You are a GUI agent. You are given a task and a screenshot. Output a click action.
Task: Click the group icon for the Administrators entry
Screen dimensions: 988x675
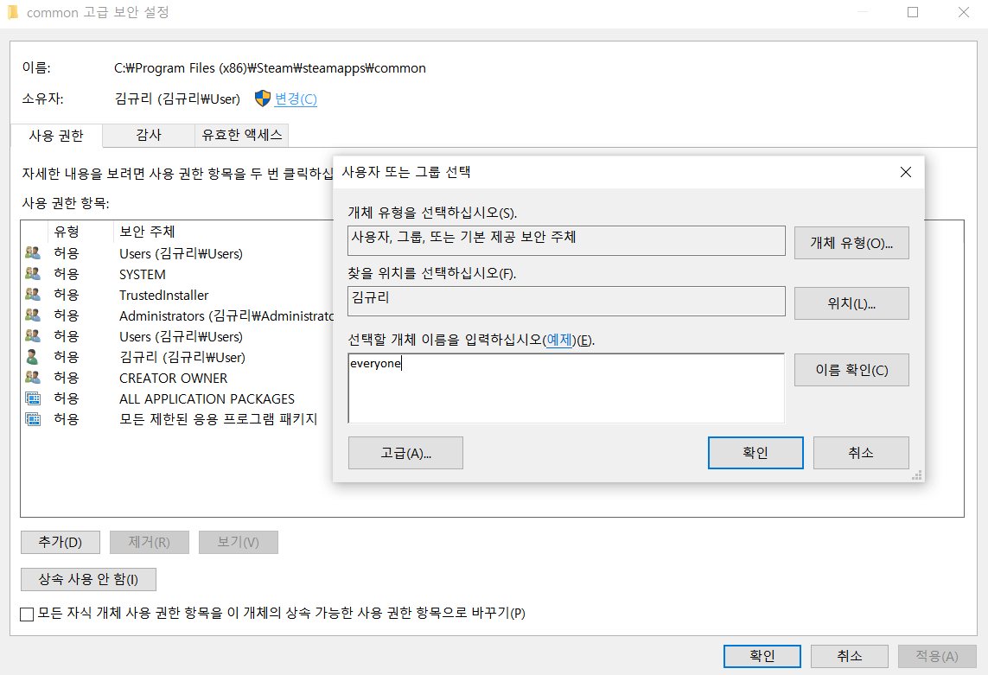[33, 315]
